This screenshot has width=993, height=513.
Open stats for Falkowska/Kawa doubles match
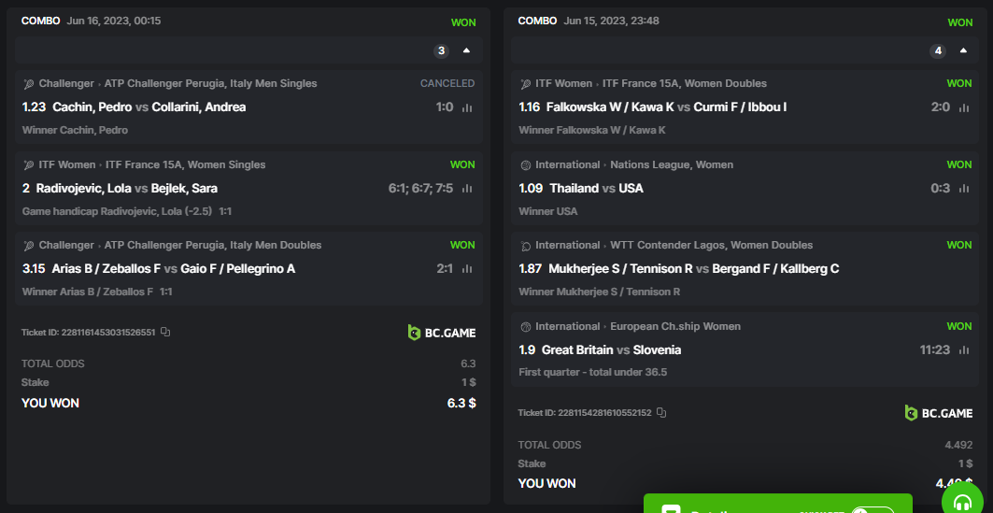964,107
